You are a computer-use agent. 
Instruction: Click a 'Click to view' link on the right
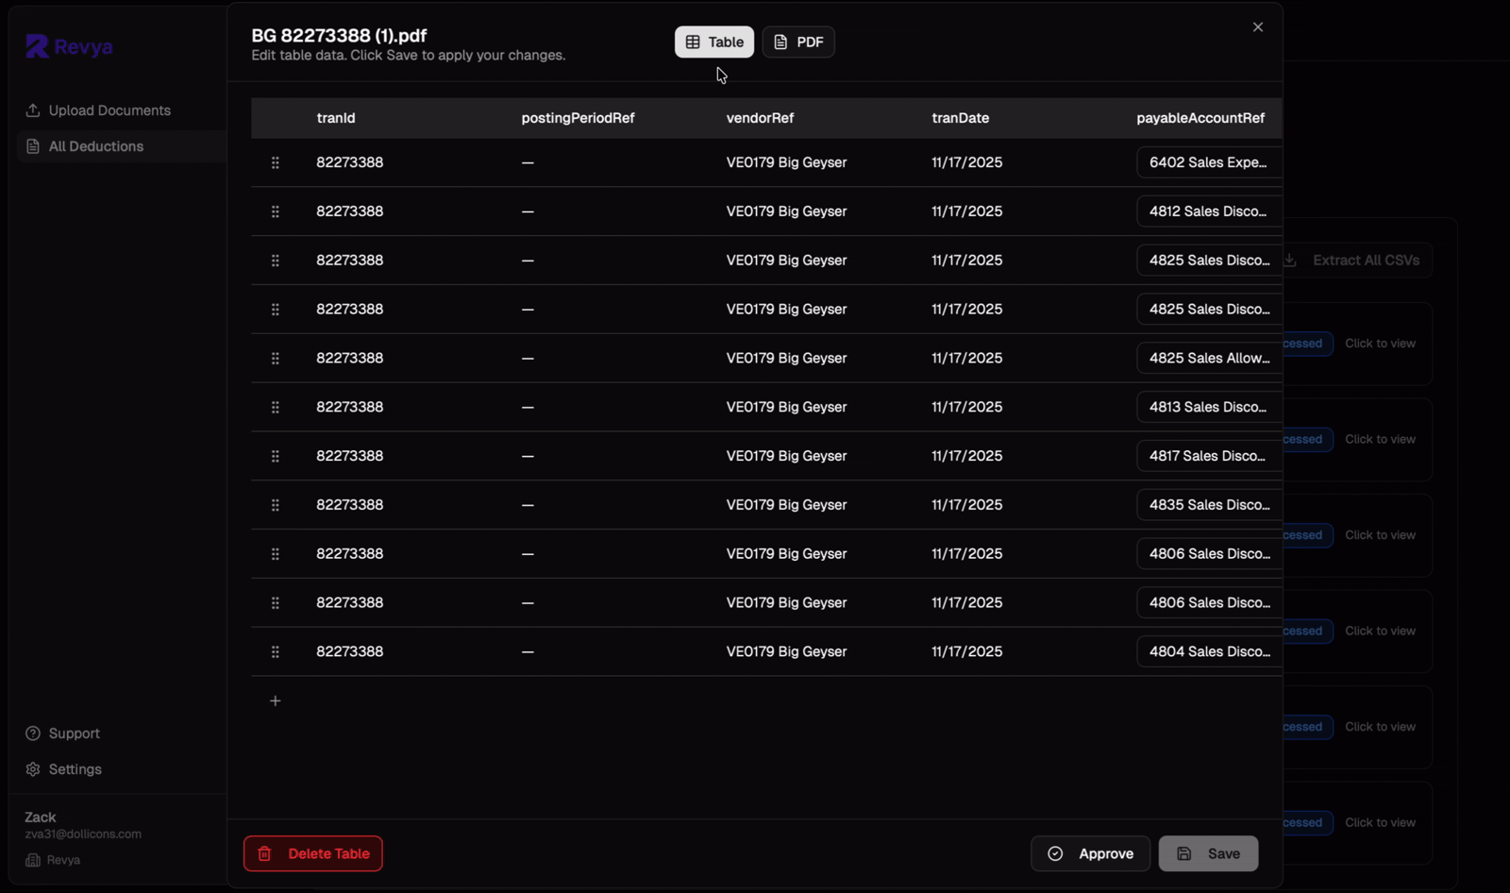[1380, 344]
